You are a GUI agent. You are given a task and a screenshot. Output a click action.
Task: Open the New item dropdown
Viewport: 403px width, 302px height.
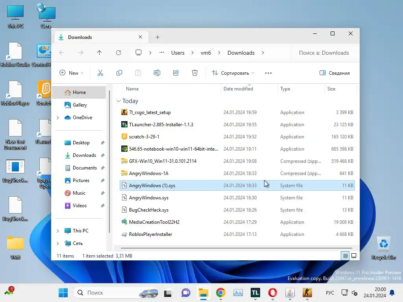pyautogui.click(x=71, y=73)
